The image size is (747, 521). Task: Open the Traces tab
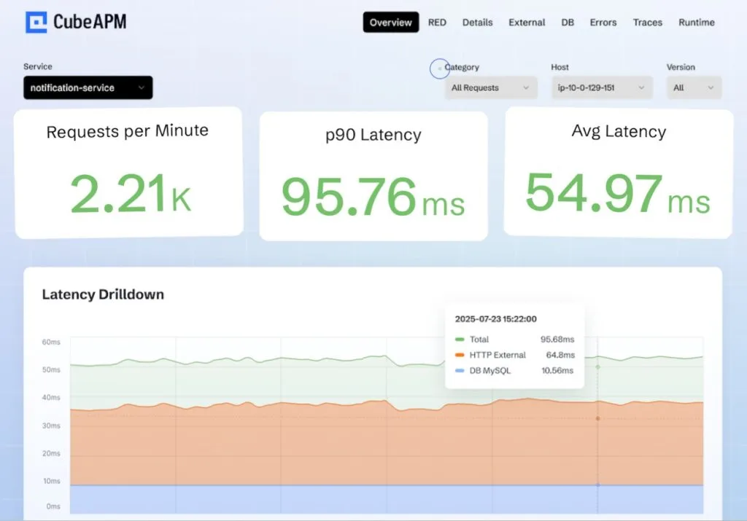(x=647, y=23)
